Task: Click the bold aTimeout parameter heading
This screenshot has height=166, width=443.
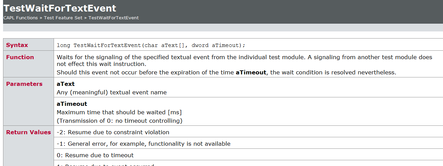Action: (x=72, y=104)
